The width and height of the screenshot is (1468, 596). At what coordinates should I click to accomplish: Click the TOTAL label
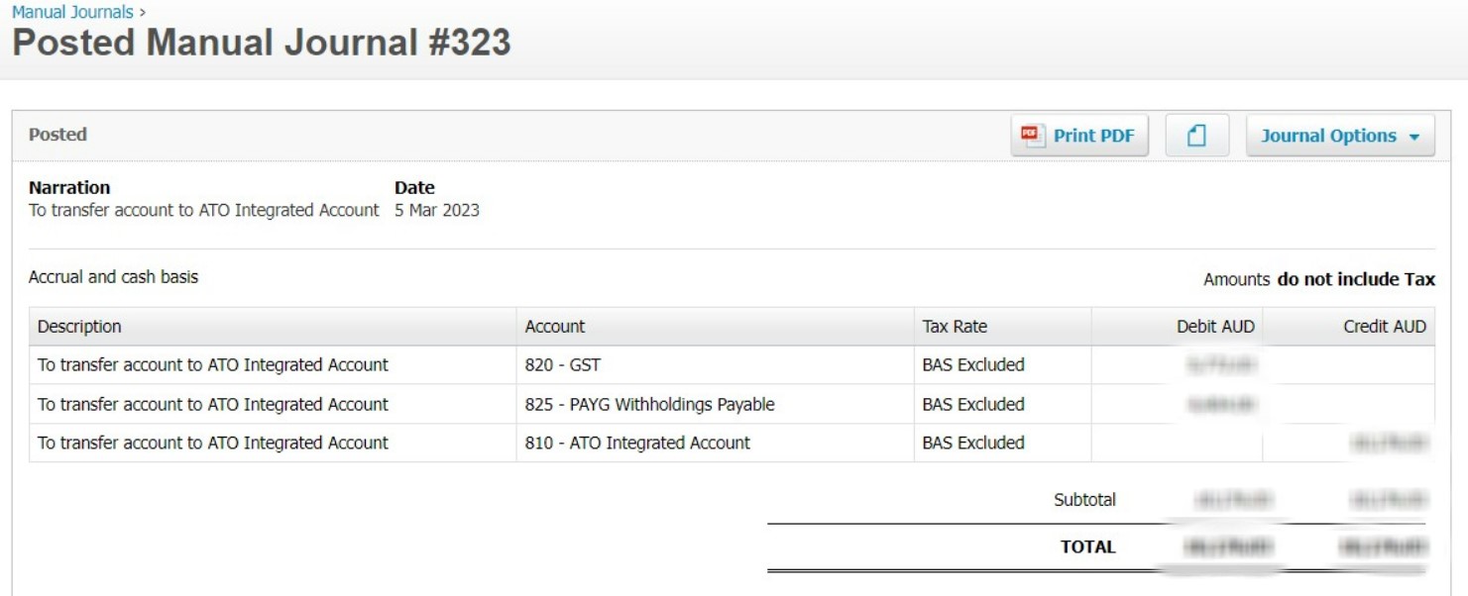point(1087,546)
